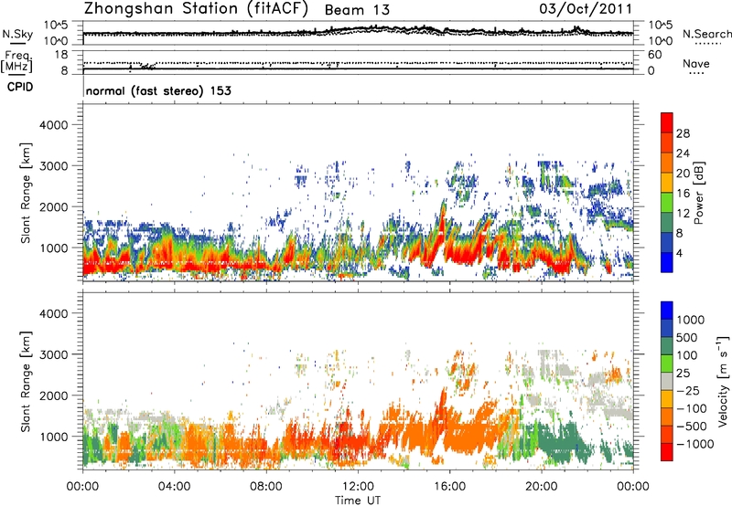The width and height of the screenshot is (732, 506).
Task: Click the Power colorbar value '28'
Action: 683,133
